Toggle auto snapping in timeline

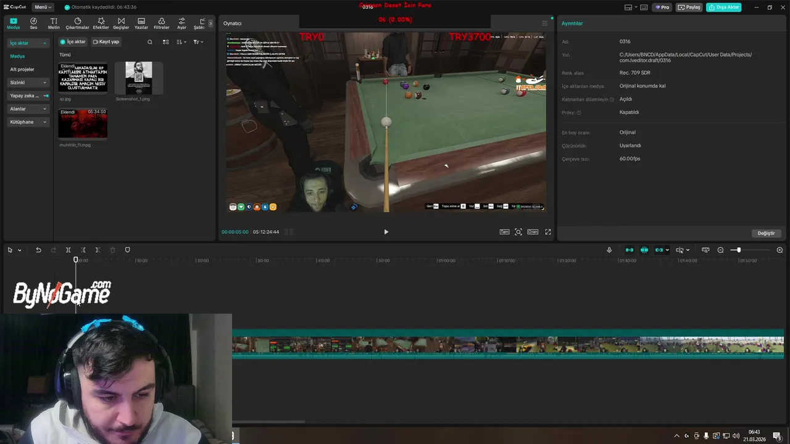644,250
